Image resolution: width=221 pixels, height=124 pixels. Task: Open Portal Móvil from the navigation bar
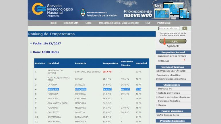(164, 23)
